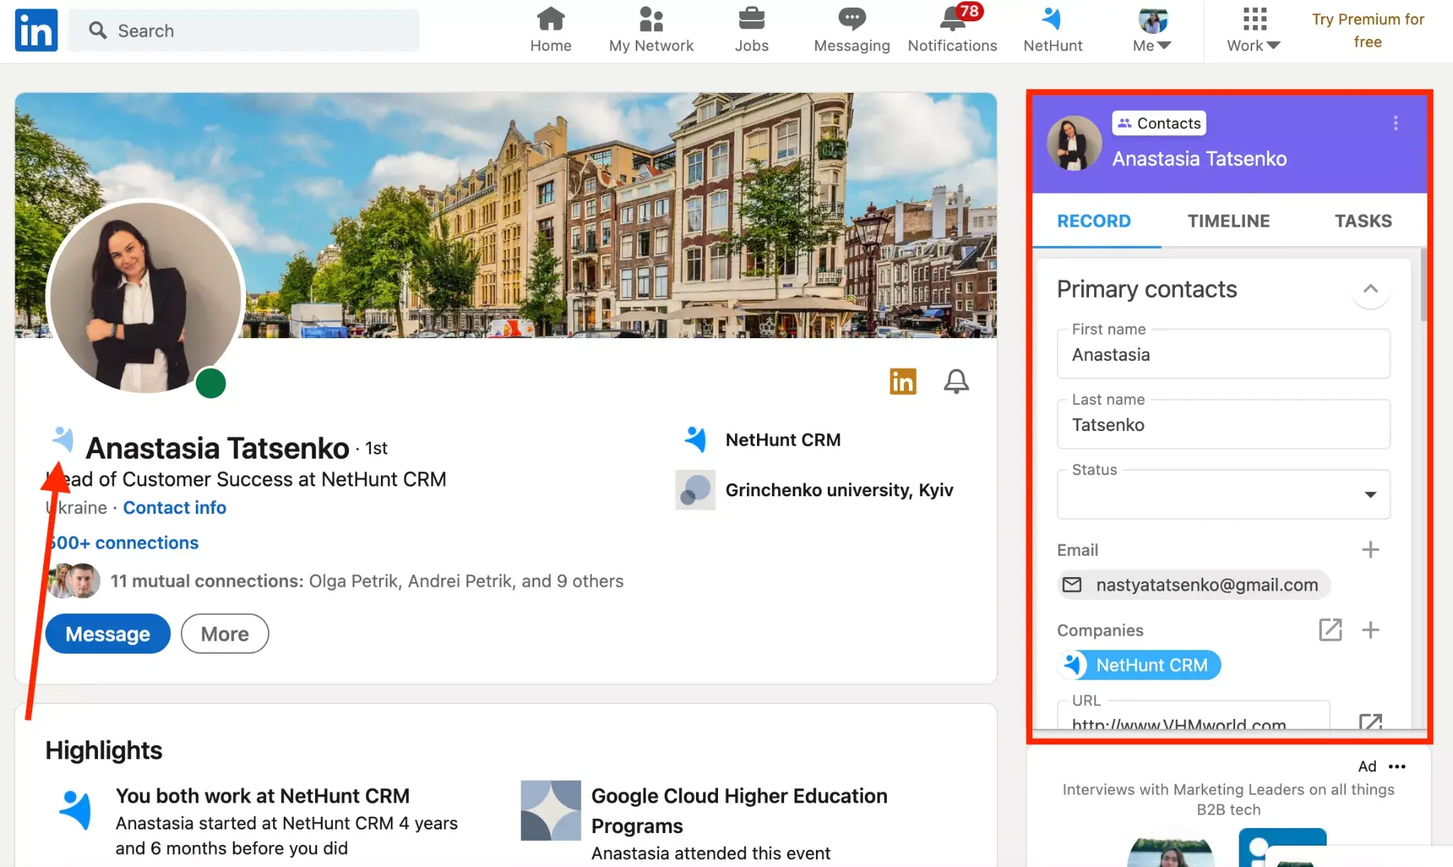The width and height of the screenshot is (1453, 867).
Task: Expand the Work apps dropdown
Action: coord(1253,30)
